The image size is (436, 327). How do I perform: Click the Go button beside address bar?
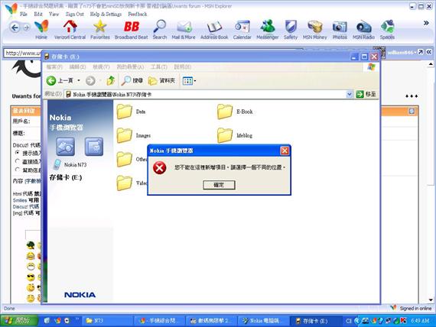366,95
